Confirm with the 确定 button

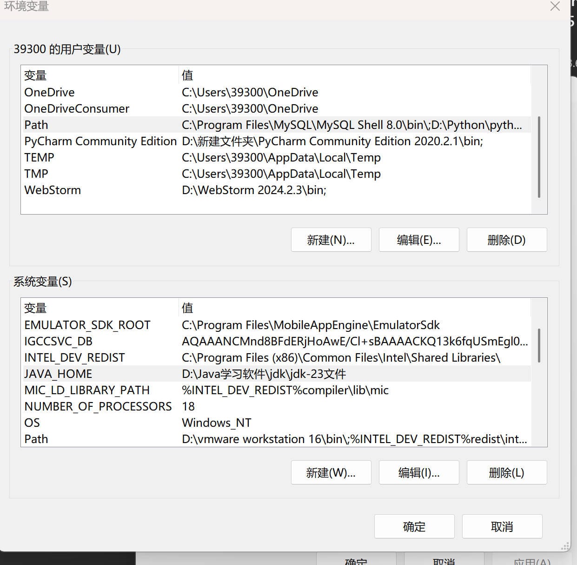click(x=414, y=526)
